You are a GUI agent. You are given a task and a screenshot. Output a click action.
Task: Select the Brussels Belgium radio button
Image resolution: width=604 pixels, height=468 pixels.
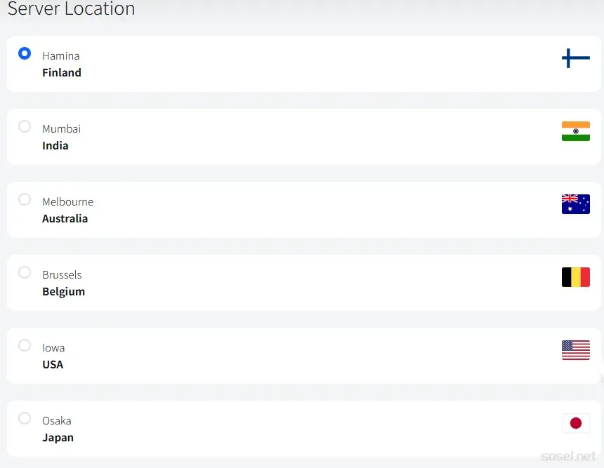click(25, 272)
